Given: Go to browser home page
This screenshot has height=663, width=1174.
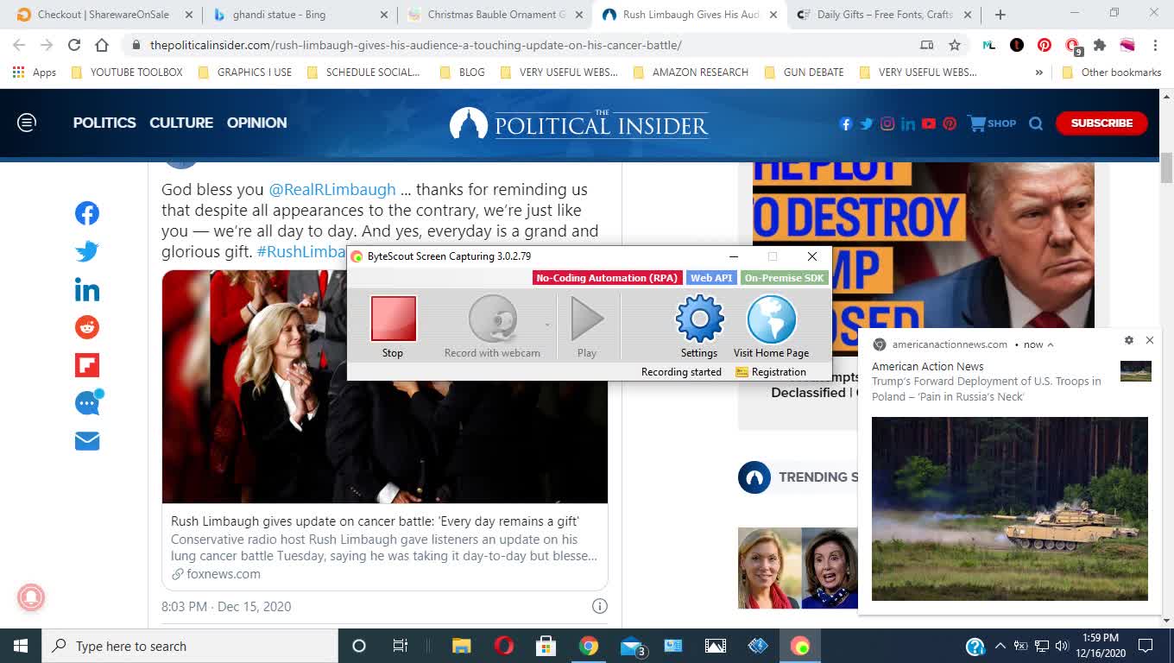Looking at the screenshot, I should (102, 45).
